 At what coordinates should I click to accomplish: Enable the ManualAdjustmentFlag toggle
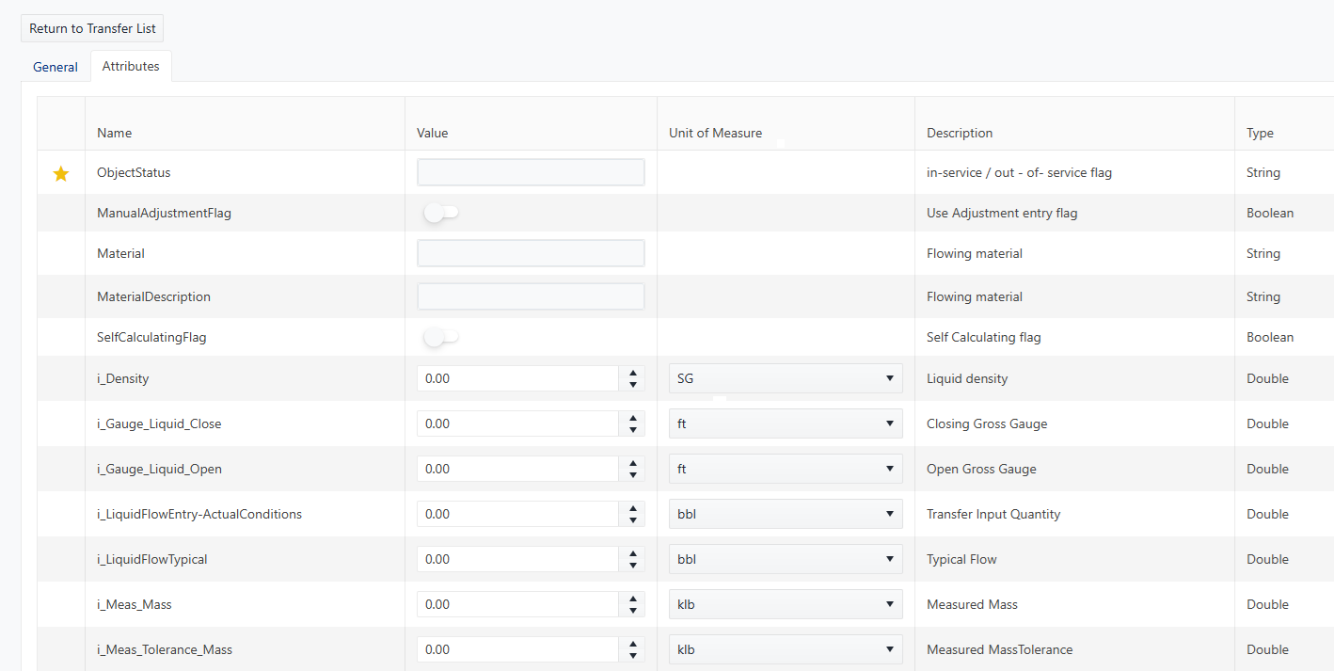click(x=440, y=214)
